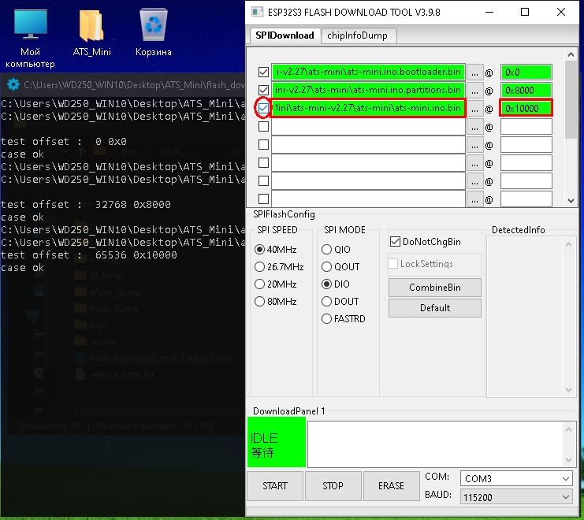Click the STOP button

(333, 486)
